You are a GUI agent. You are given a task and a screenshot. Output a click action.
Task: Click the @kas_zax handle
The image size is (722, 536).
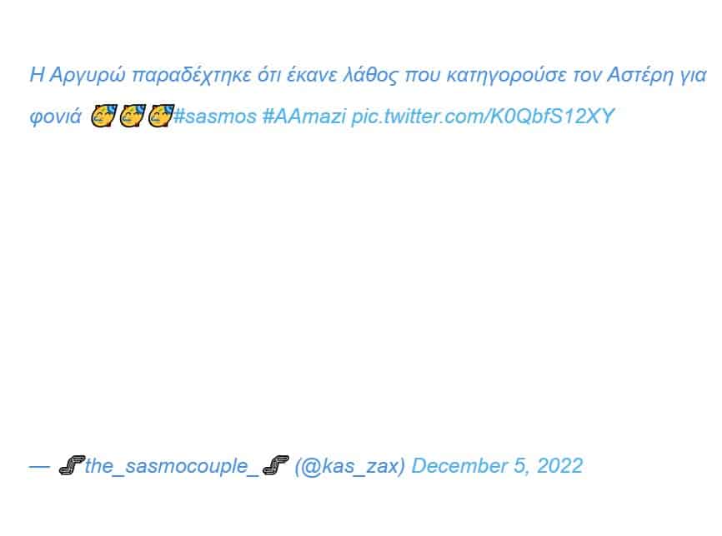[349, 465]
